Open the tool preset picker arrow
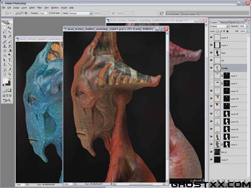This screenshot has height=188, width=251. [11, 13]
